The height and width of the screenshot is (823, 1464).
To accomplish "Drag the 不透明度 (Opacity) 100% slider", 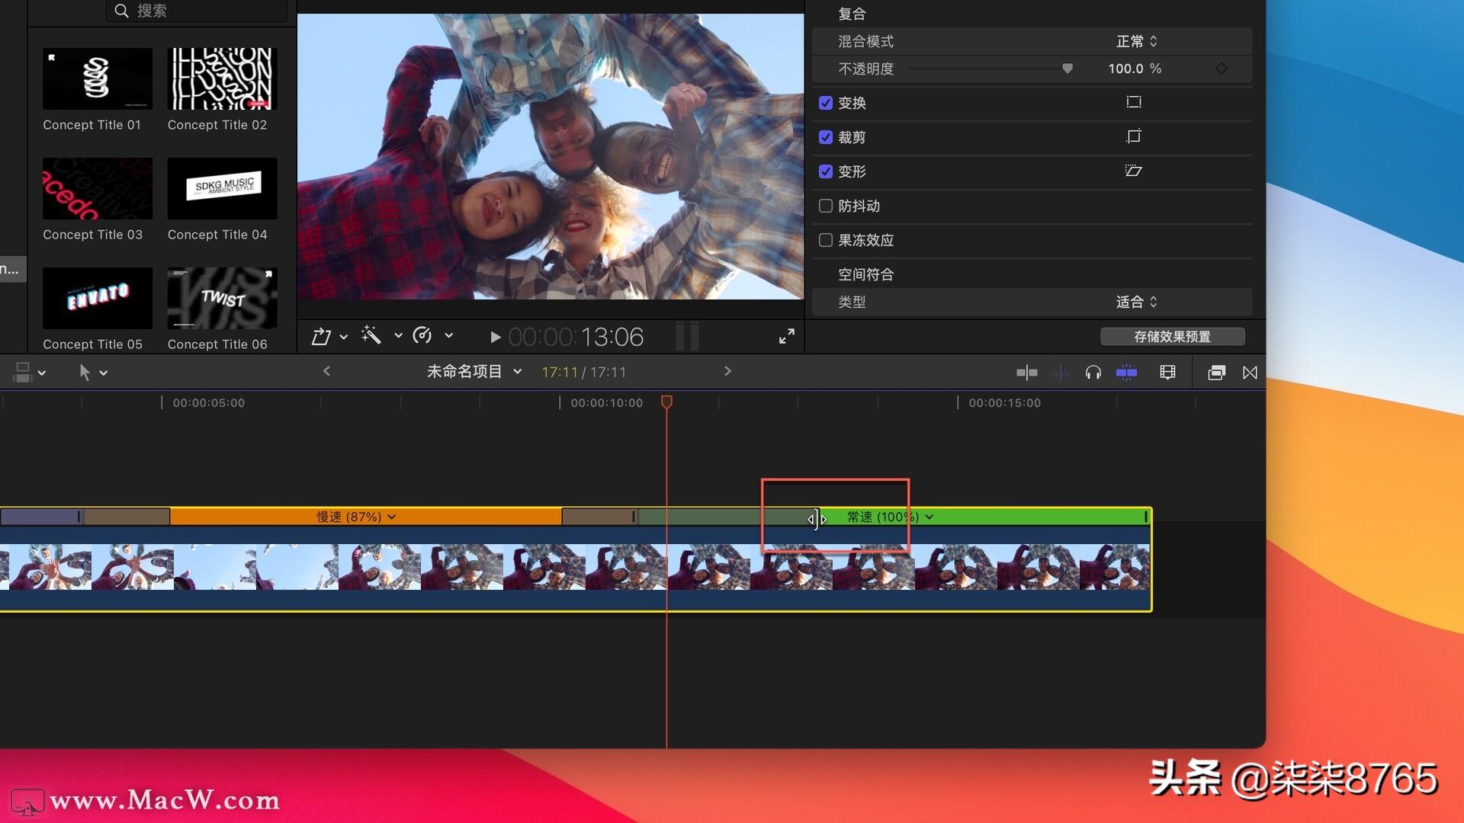I will 1066,67.
